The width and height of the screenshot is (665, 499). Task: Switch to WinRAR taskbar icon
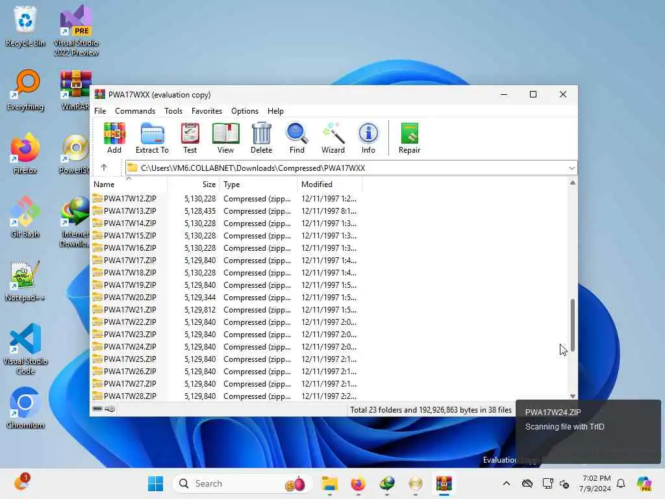click(x=444, y=483)
